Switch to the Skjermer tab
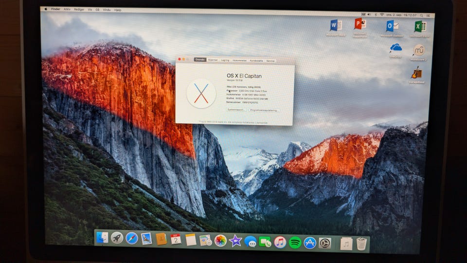 [213, 60]
